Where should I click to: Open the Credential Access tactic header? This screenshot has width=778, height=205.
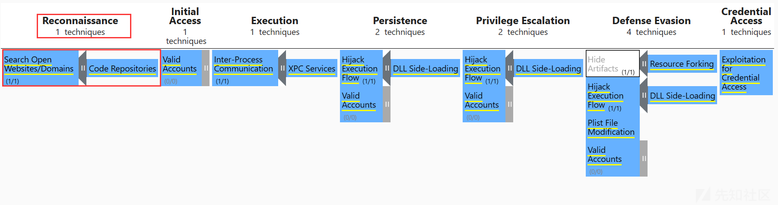(746, 16)
